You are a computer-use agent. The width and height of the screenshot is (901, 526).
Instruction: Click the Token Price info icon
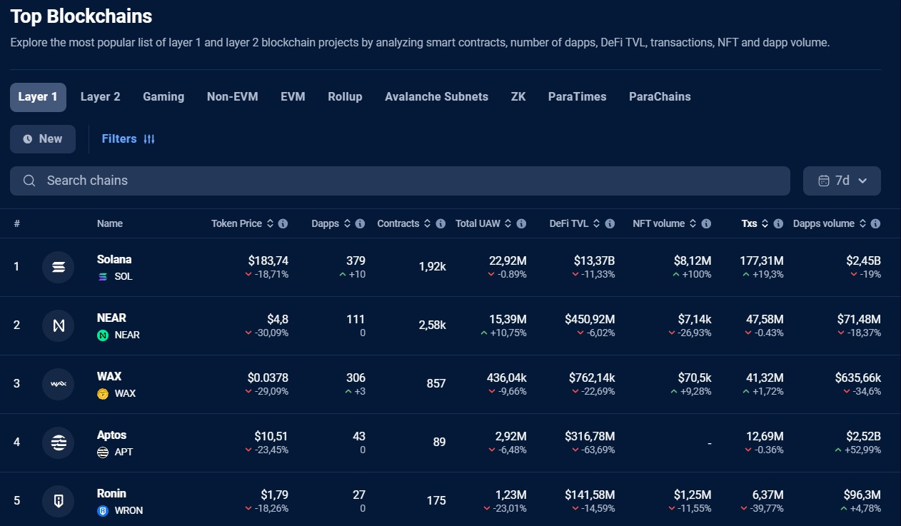[283, 223]
